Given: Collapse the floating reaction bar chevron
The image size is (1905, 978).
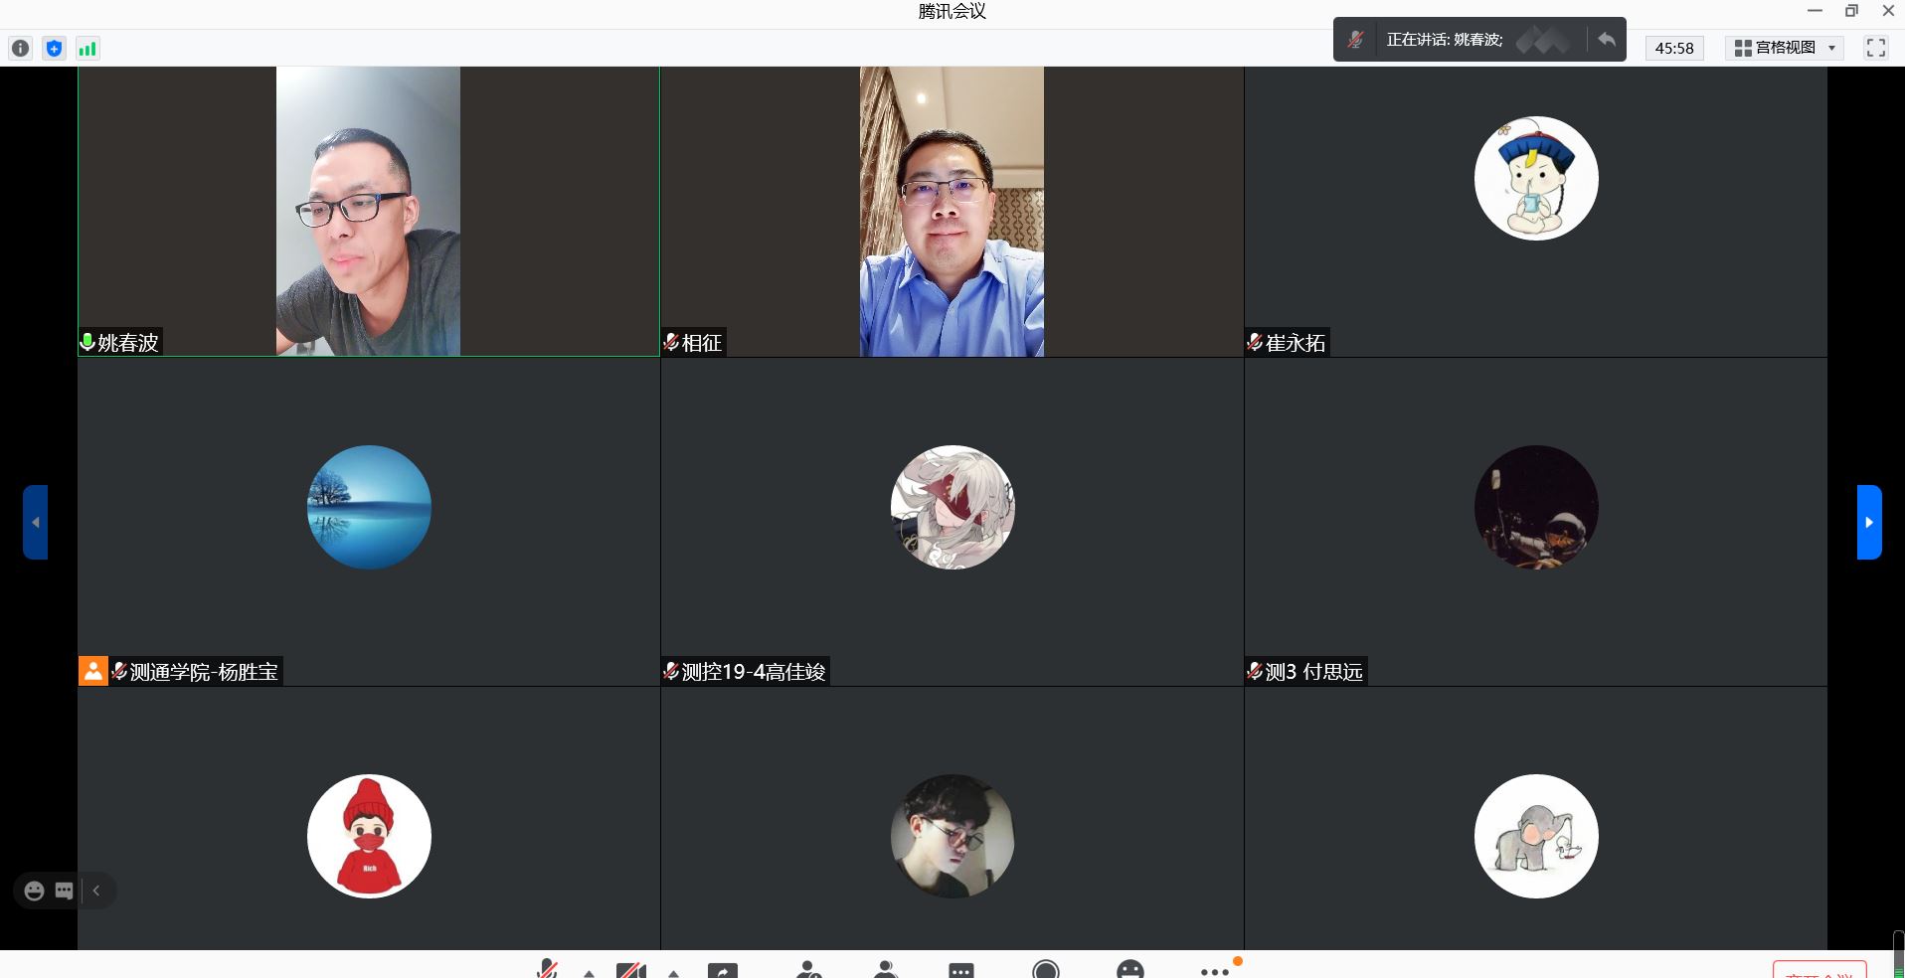Looking at the screenshot, I should click(x=96, y=891).
